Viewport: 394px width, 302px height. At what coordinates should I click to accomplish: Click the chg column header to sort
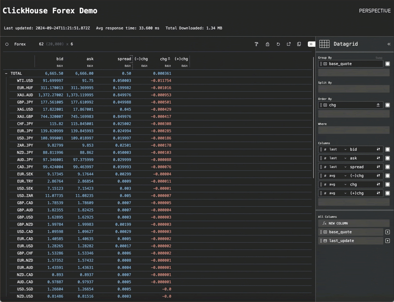[x=164, y=59]
